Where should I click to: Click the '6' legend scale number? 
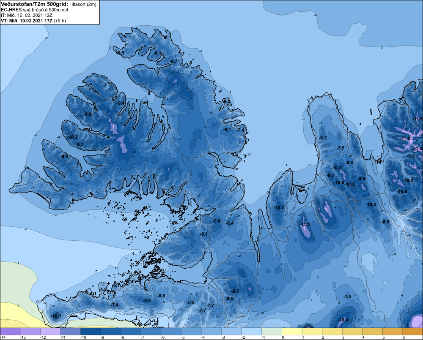pyautogui.click(x=404, y=337)
